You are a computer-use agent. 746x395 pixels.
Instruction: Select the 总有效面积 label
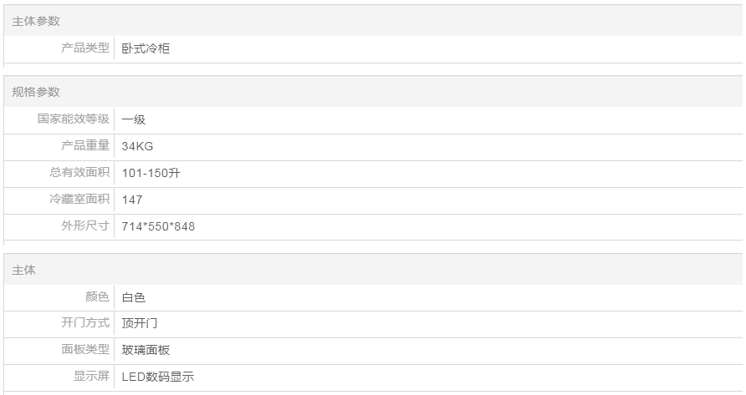79,173
